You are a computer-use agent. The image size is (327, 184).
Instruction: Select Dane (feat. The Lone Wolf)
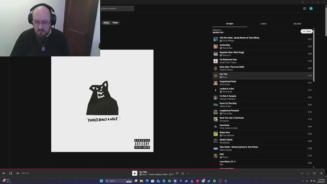tap(263, 68)
